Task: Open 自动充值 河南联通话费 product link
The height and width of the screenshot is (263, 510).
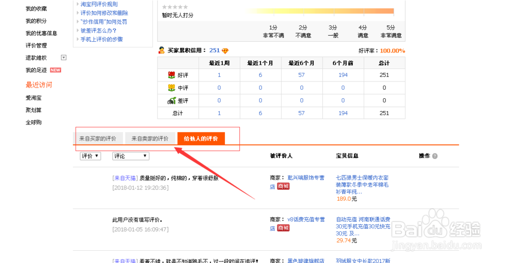Action: click(363, 226)
